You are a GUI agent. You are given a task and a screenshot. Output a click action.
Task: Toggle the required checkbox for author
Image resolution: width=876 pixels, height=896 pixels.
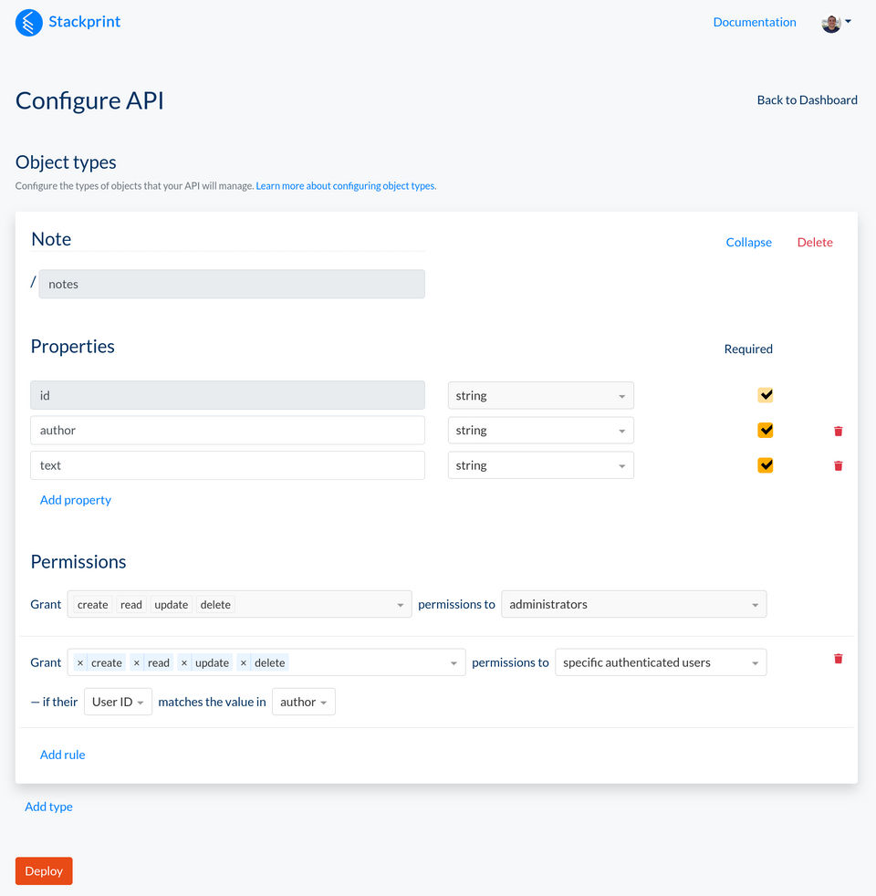coord(766,431)
